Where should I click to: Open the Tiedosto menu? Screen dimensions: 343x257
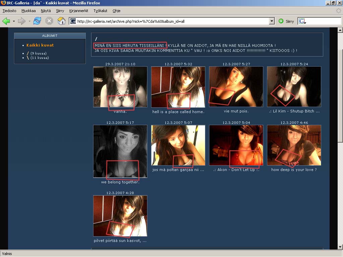tap(9, 11)
